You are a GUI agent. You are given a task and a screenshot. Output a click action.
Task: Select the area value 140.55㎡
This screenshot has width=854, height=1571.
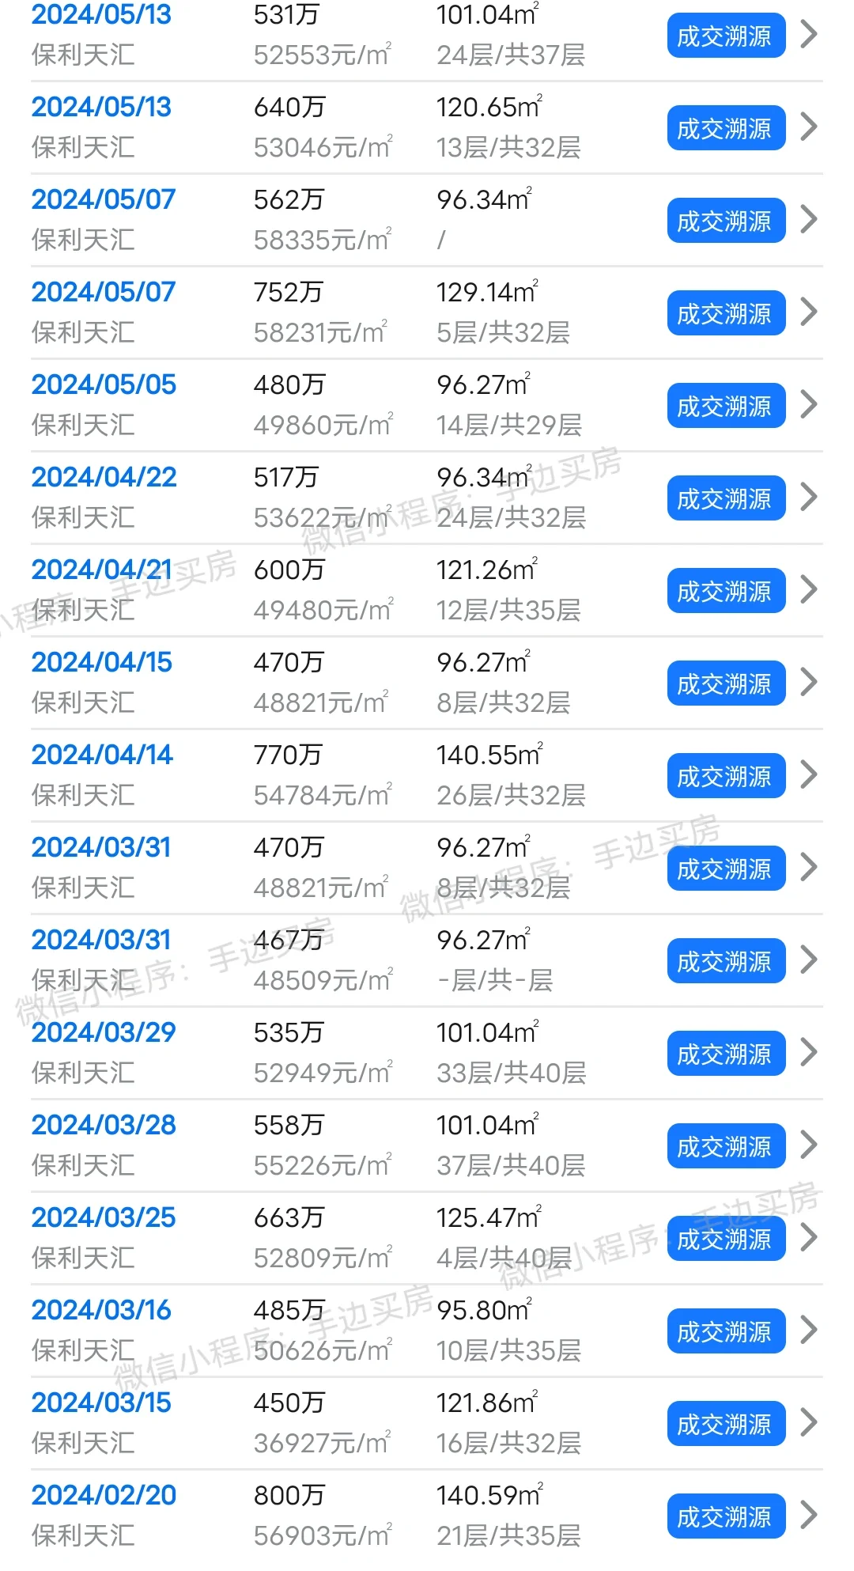pos(489,755)
